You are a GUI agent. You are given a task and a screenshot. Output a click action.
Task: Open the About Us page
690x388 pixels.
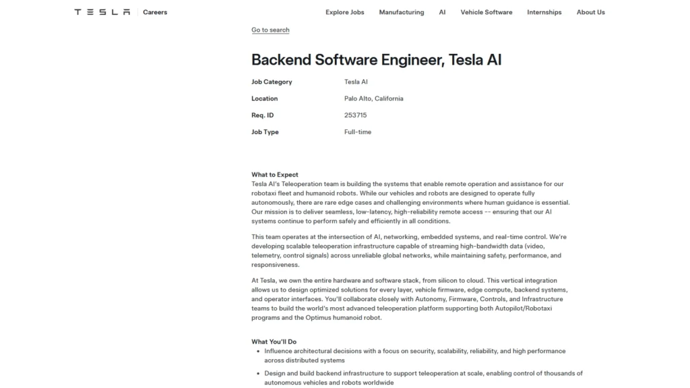coord(590,12)
